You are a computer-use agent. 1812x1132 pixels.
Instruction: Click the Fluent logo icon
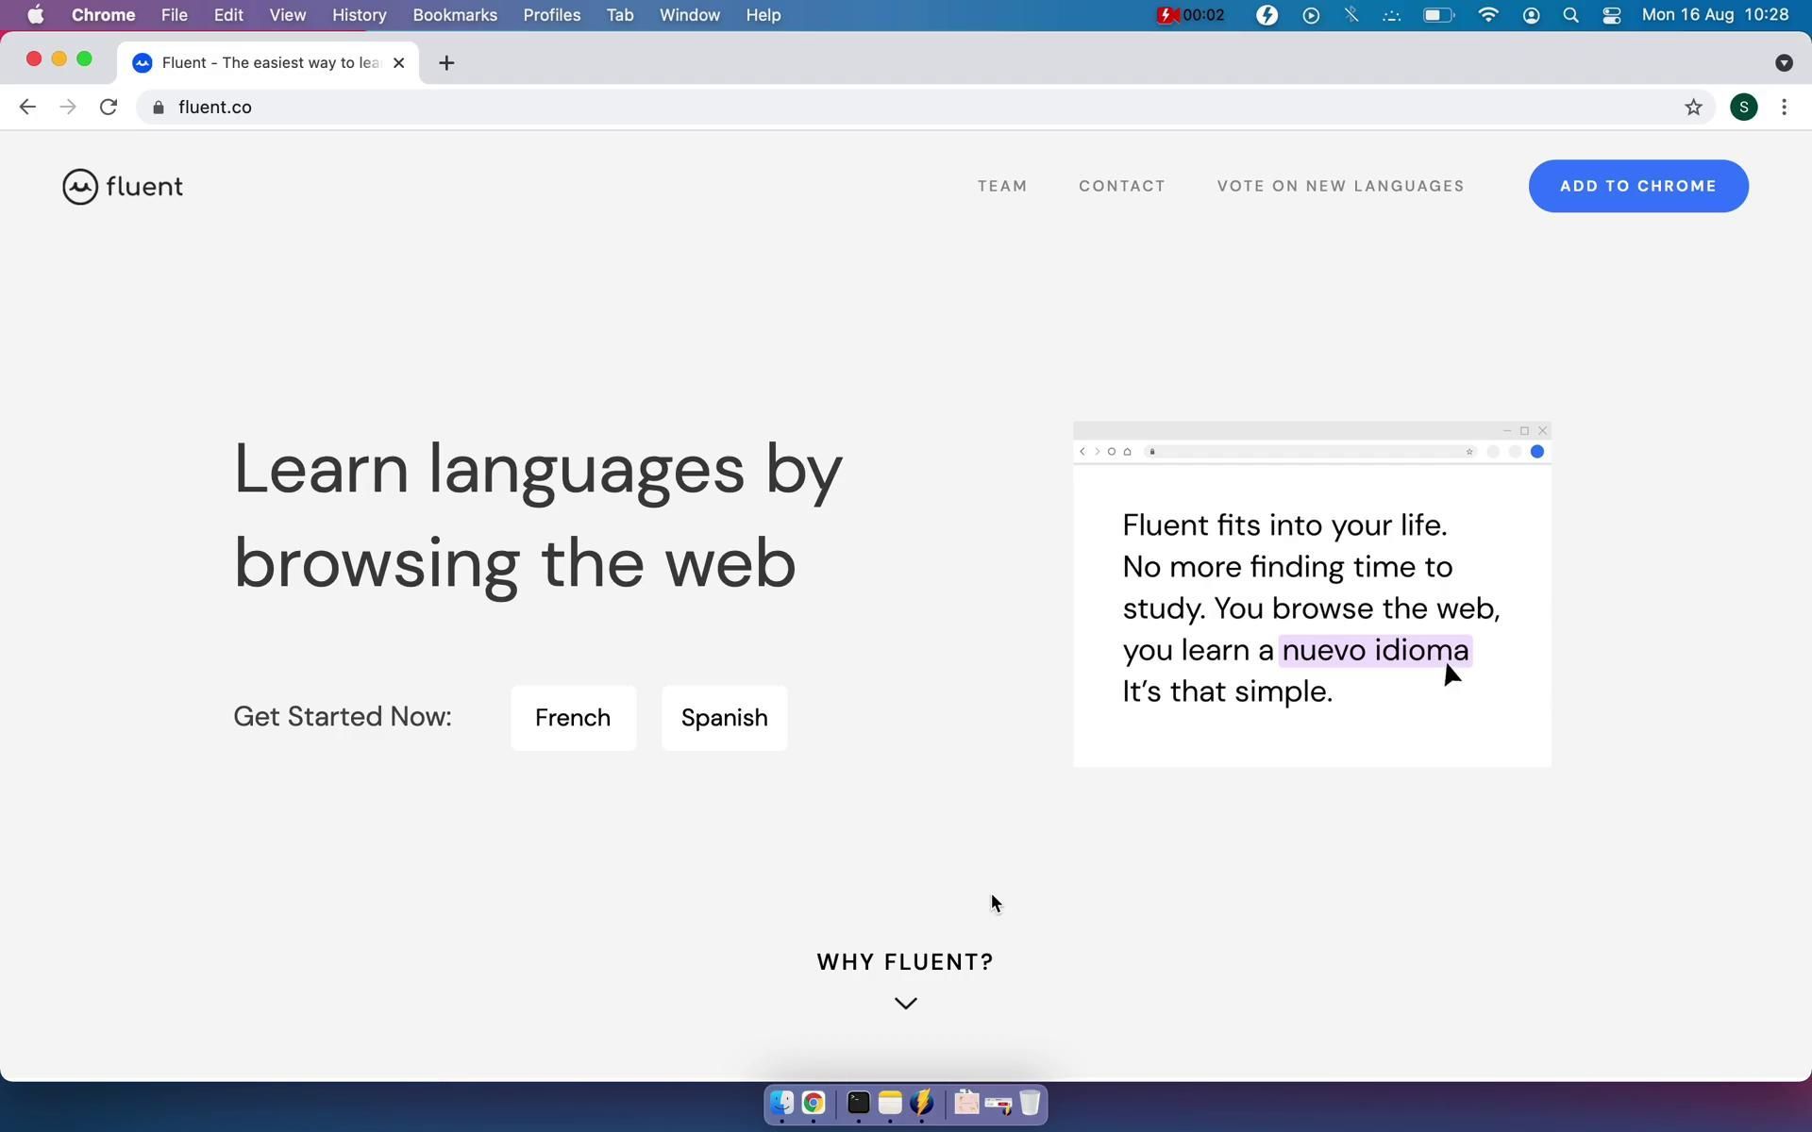pos(80,187)
